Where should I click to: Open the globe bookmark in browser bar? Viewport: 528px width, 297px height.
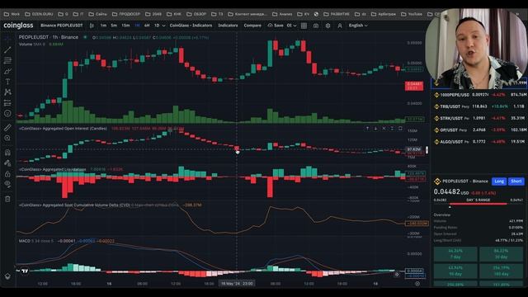click(x=316, y=14)
